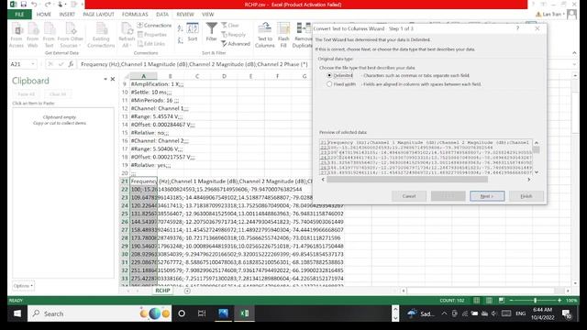Click Sort Z to A icon

pyautogui.click(x=180, y=40)
